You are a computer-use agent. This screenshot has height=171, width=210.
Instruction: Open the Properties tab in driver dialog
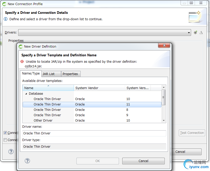click(x=71, y=74)
